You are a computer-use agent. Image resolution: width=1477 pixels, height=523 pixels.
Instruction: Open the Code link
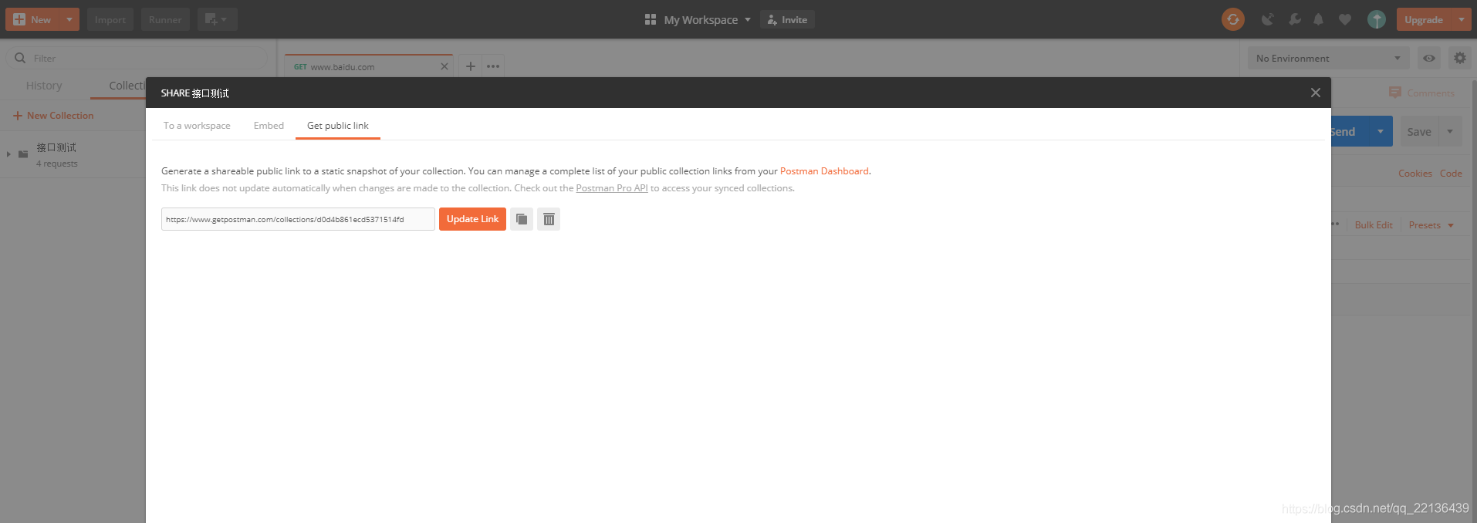click(x=1451, y=174)
